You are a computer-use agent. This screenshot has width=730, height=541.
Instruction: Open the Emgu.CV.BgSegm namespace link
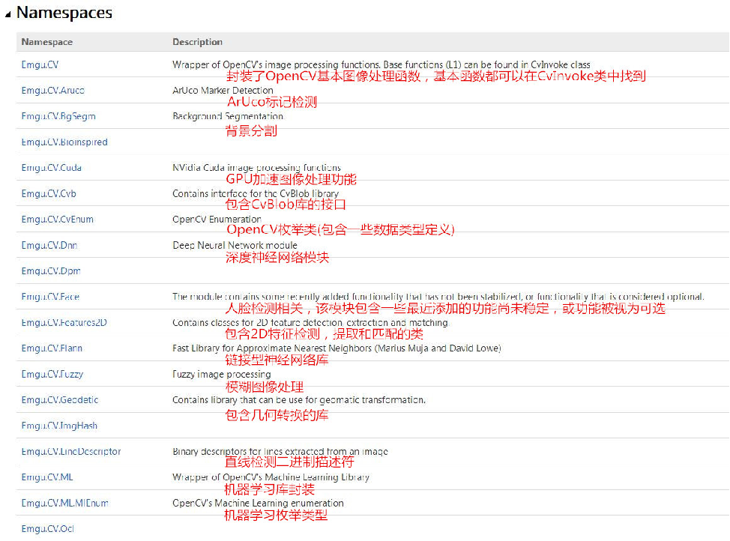point(58,116)
